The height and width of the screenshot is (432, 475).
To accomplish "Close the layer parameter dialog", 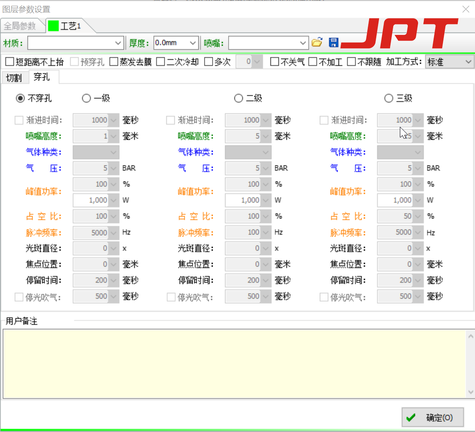I will [466, 9].
